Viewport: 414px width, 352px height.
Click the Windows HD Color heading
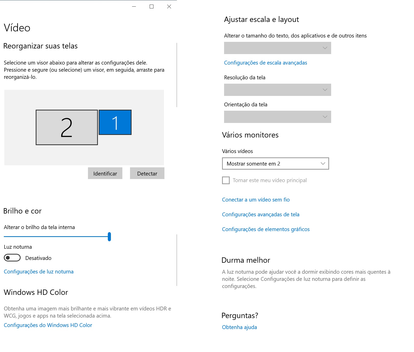point(36,292)
